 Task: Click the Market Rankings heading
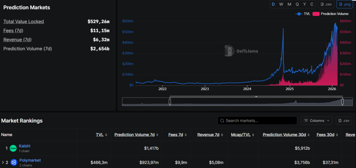coord(22,121)
